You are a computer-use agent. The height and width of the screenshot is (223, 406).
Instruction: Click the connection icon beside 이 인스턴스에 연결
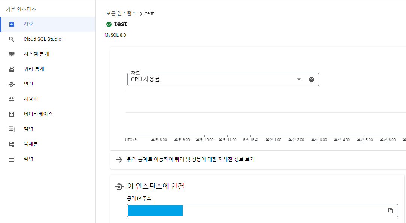(119, 187)
